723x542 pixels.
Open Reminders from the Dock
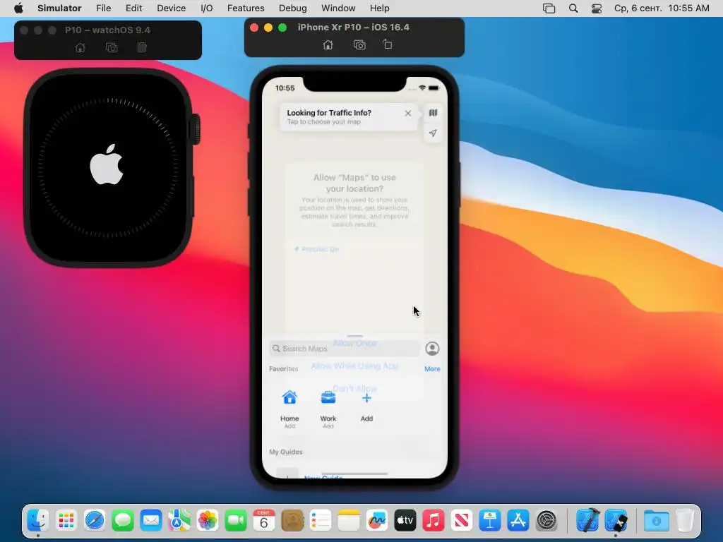click(x=321, y=521)
